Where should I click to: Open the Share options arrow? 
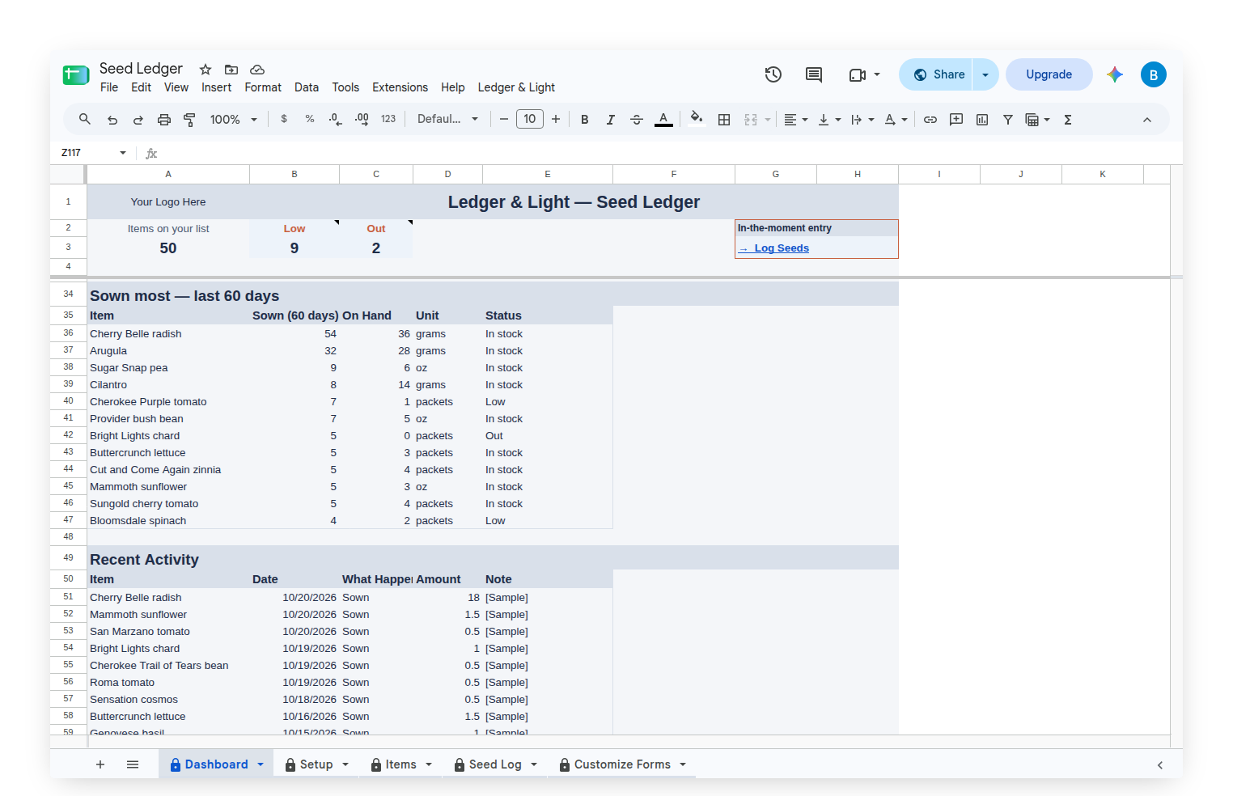click(x=985, y=74)
